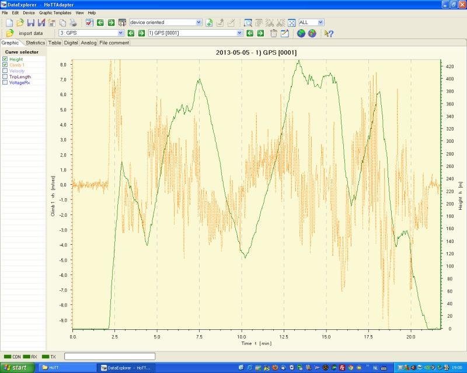Go to previous record set arrow

(x=250, y=33)
